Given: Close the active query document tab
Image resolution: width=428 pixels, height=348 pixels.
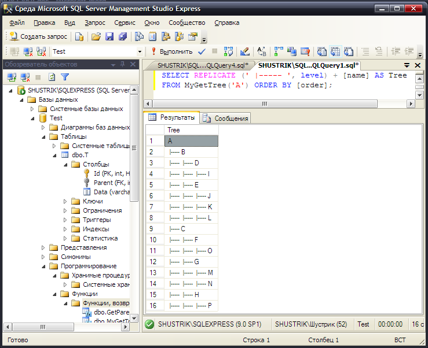Looking at the screenshot, I should point(418,65).
